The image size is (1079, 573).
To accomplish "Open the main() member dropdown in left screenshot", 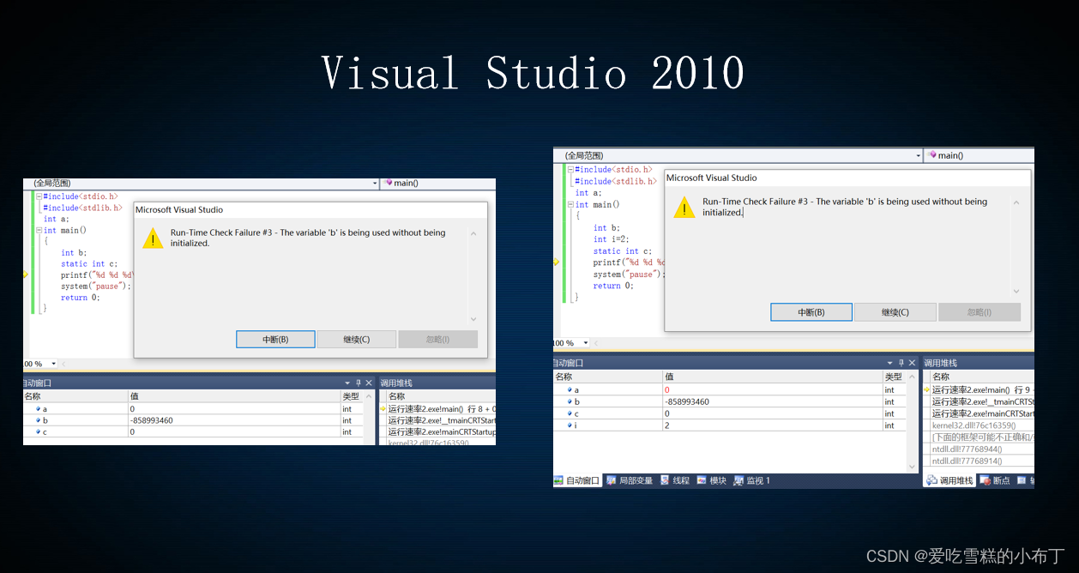I will point(439,184).
